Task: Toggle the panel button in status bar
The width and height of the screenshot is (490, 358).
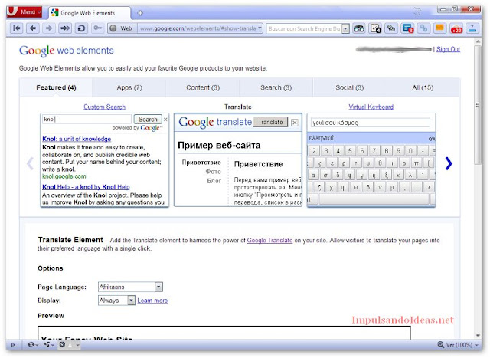Action: [x=13, y=345]
